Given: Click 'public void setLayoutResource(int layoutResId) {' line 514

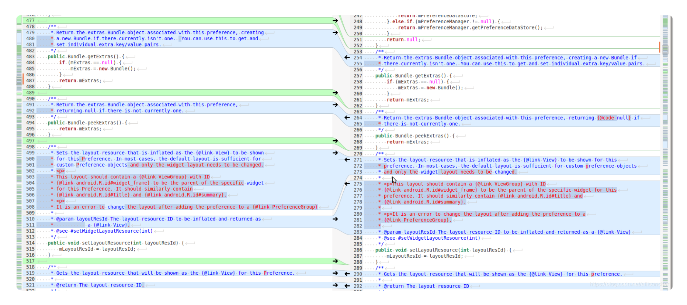Looking at the screenshot, I should pyautogui.click(x=116, y=243).
